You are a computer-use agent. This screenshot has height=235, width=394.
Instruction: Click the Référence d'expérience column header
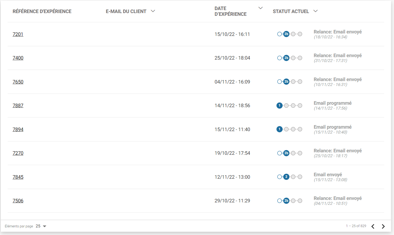click(42, 11)
